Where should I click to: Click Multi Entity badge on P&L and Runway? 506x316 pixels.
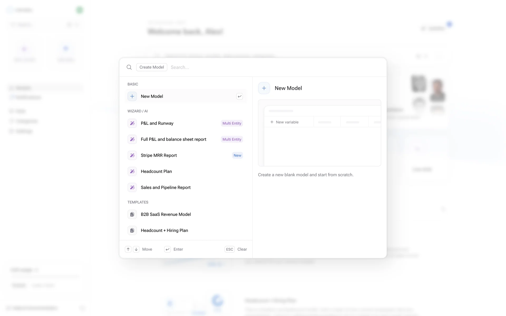click(232, 123)
